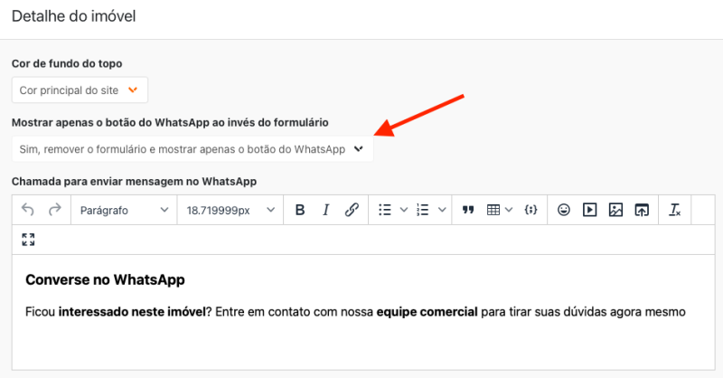Screen dimensions: 723x378
Task: Click the remove formatting icon
Action: click(674, 210)
